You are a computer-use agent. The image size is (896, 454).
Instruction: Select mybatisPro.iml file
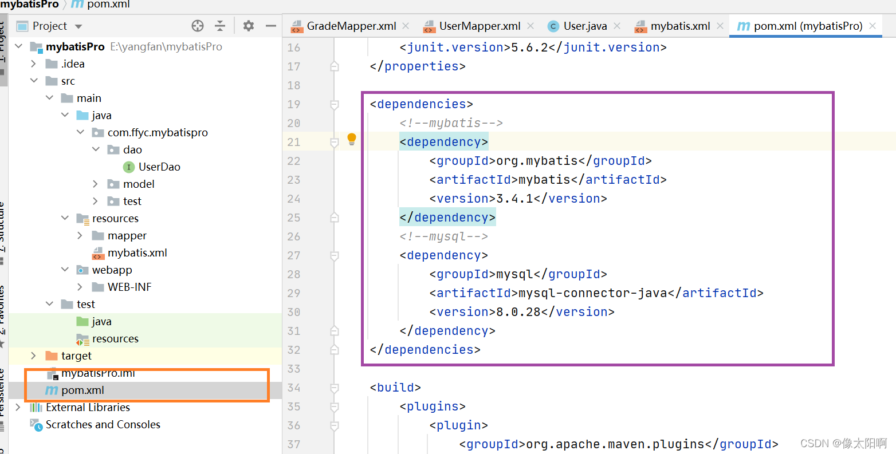[98, 373]
